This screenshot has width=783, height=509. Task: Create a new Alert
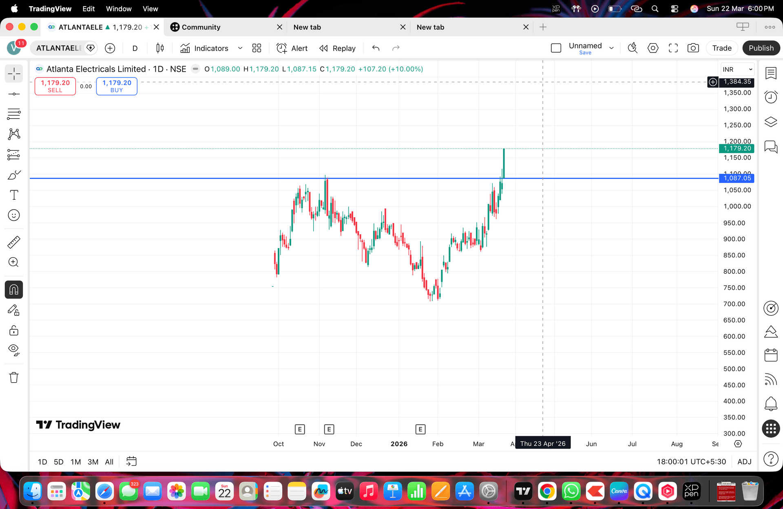tap(292, 48)
